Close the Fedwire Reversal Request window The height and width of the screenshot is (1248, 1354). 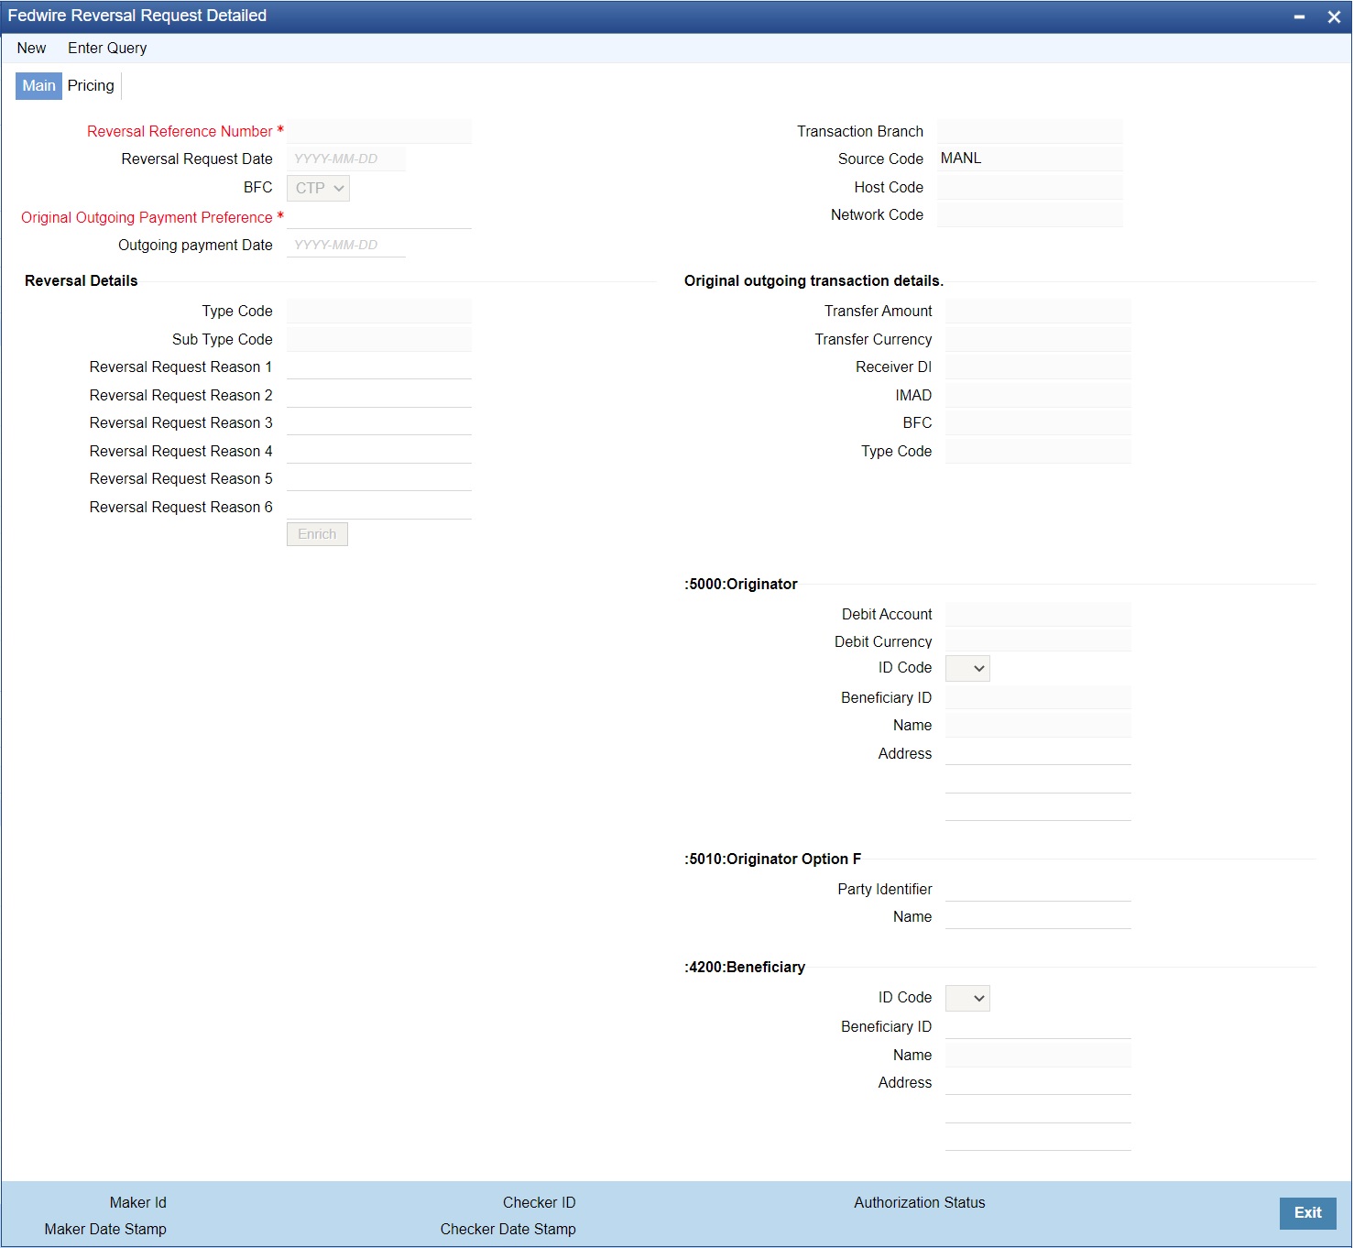1334,16
